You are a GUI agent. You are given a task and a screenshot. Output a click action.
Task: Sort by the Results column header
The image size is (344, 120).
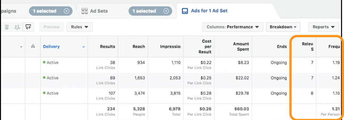(x=108, y=46)
